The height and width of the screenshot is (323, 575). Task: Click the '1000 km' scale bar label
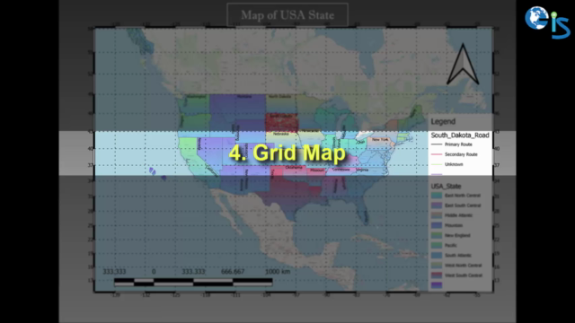click(x=278, y=272)
